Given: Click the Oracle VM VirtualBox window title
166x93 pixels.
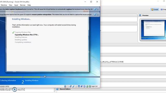Looking at the screenshot, I should (x=15, y=2).
